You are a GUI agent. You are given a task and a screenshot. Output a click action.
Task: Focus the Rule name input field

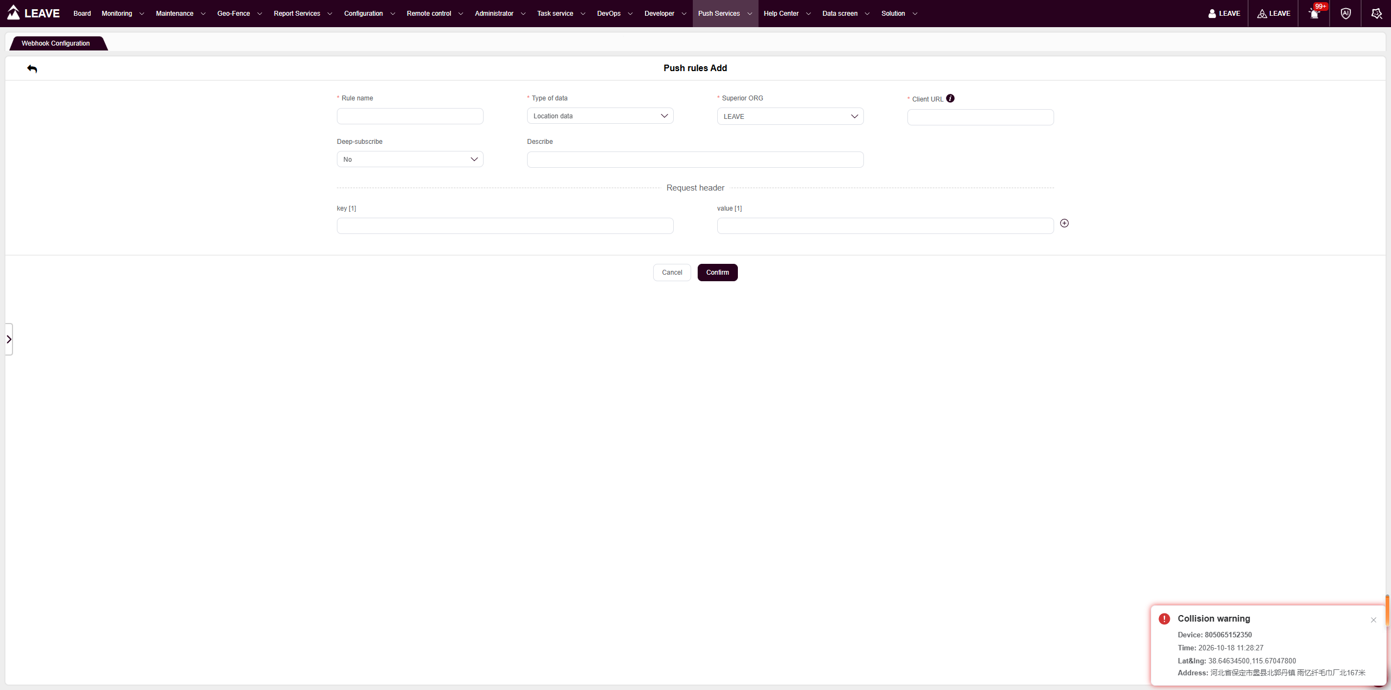(x=410, y=116)
